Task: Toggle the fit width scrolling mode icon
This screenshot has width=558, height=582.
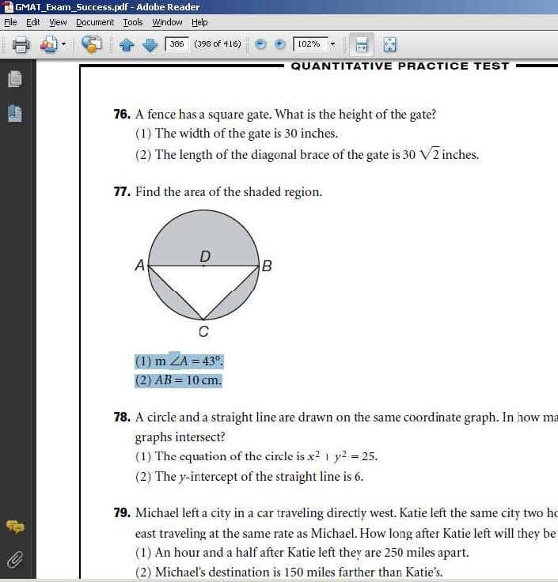Action: pos(362,44)
